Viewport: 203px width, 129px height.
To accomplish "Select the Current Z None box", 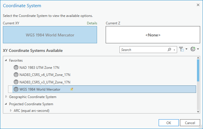I will (x=153, y=35).
